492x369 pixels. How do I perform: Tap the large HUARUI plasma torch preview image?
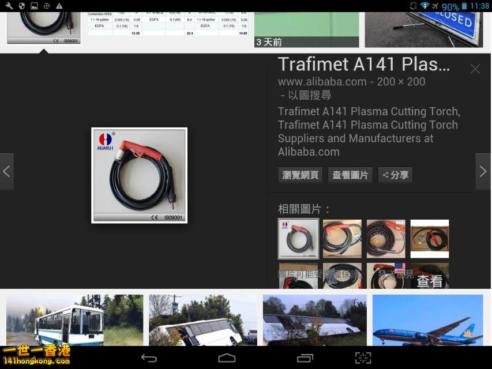tap(140, 175)
